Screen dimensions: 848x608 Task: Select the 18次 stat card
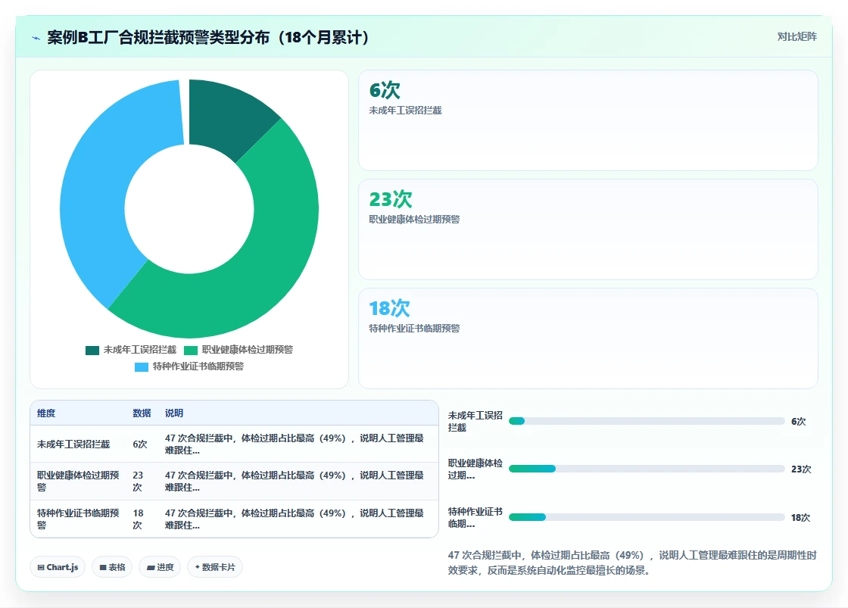[x=588, y=338]
